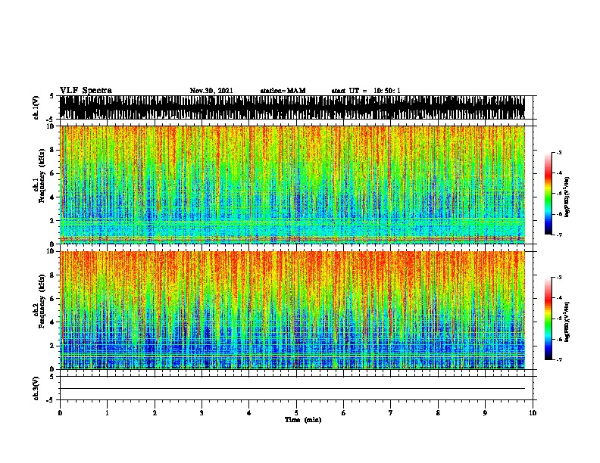600x463 pixels.
Task: Click the ch.2 color scale bar
Action: (x=548, y=319)
